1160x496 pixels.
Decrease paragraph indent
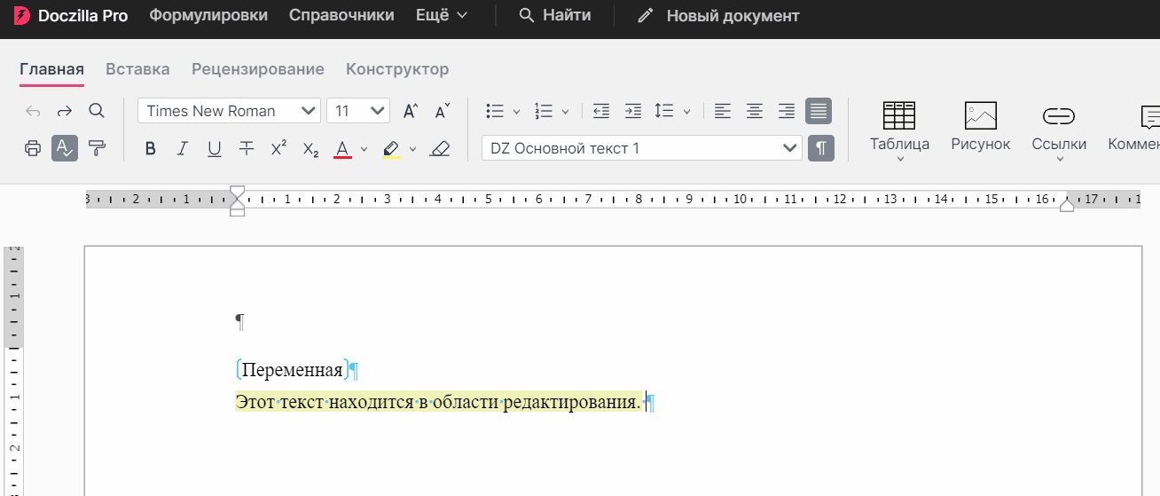click(601, 111)
